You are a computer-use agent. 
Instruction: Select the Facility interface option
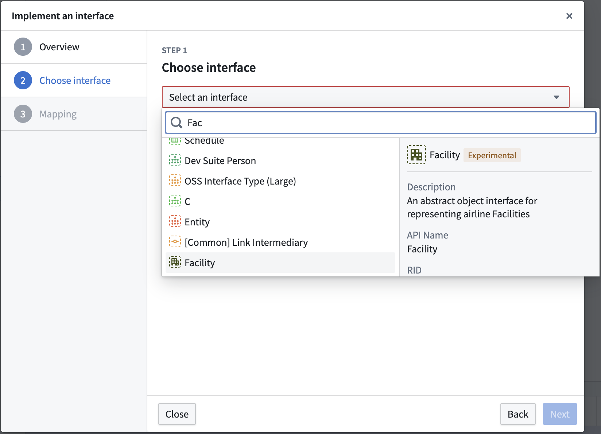point(280,263)
